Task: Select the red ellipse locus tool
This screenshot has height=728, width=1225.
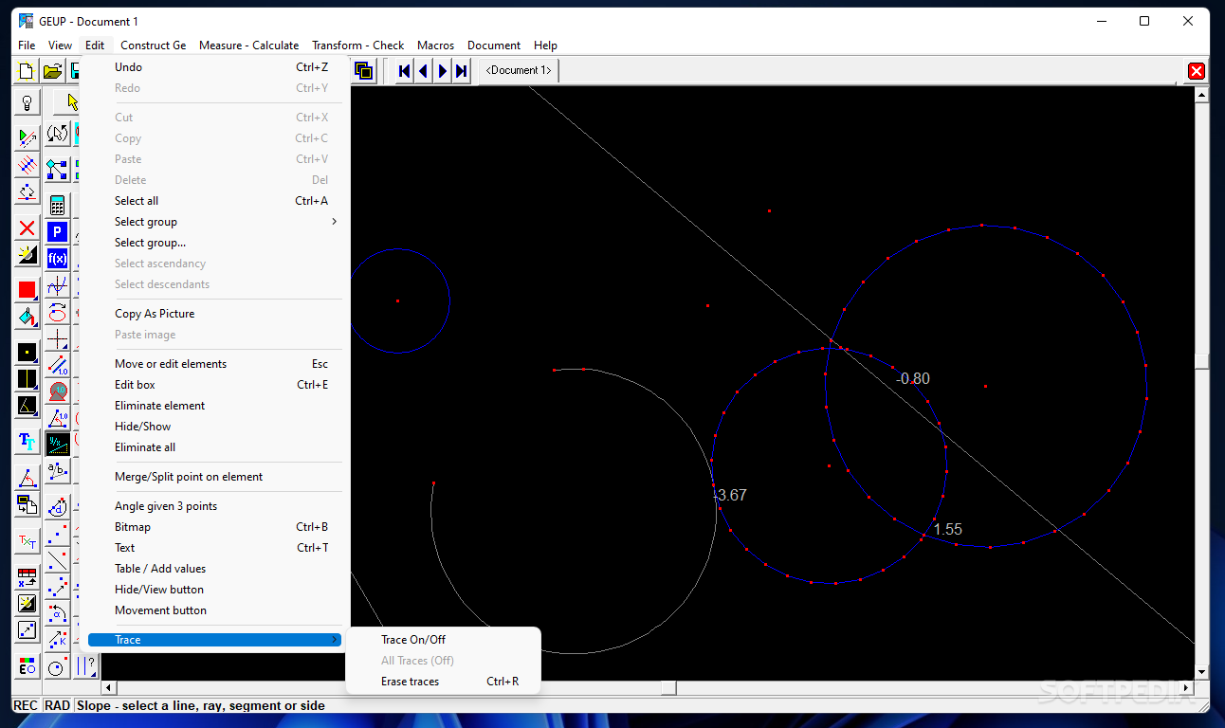Action: [57, 311]
